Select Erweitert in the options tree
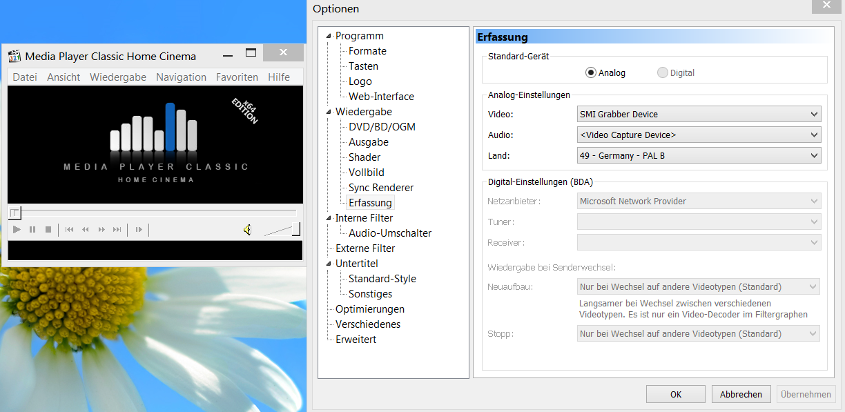 [x=356, y=340]
